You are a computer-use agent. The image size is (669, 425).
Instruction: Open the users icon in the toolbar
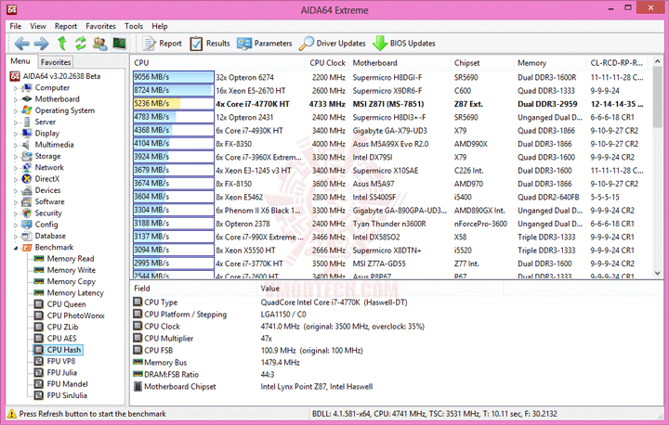[100, 44]
